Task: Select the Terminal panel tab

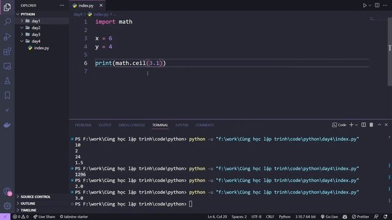Action: [160, 125]
